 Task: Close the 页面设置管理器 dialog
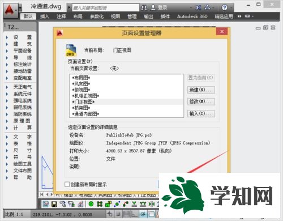coord(222,32)
